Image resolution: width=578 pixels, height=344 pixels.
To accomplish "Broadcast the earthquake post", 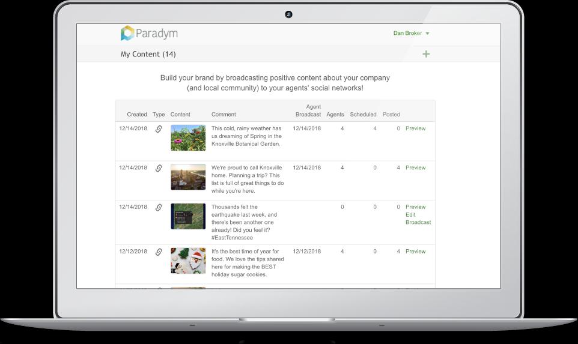I will 418,222.
